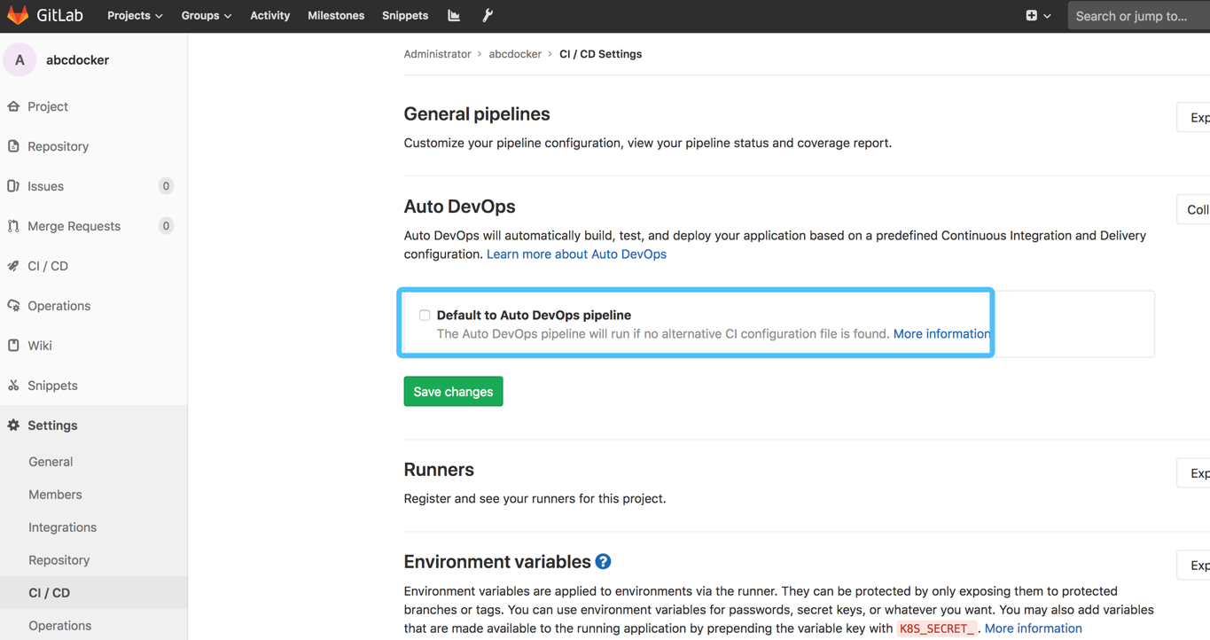Screen dimensions: 1210x640
Task: Open the Projects dropdown menu
Action: pos(135,16)
